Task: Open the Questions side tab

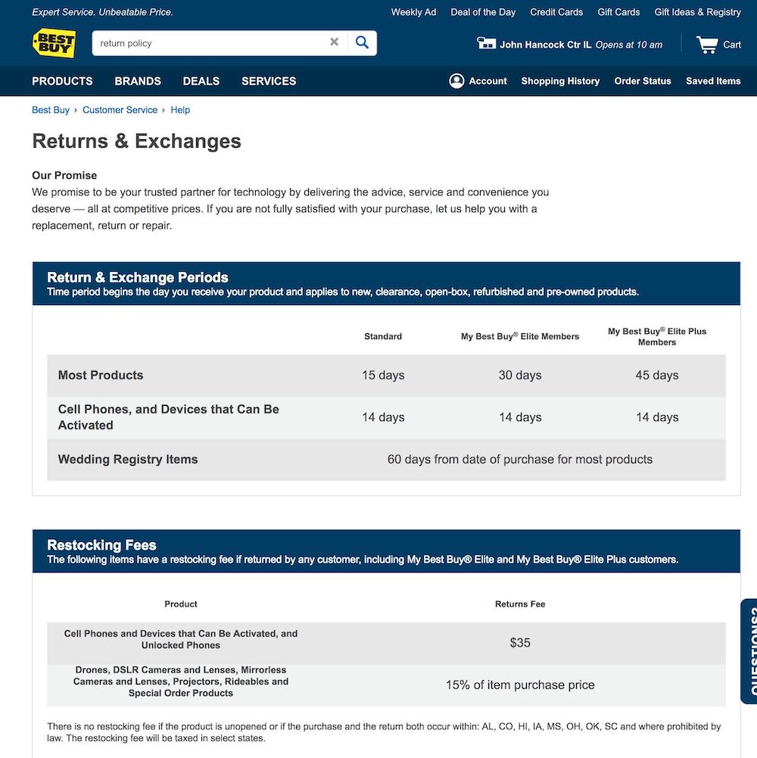Action: [x=749, y=651]
